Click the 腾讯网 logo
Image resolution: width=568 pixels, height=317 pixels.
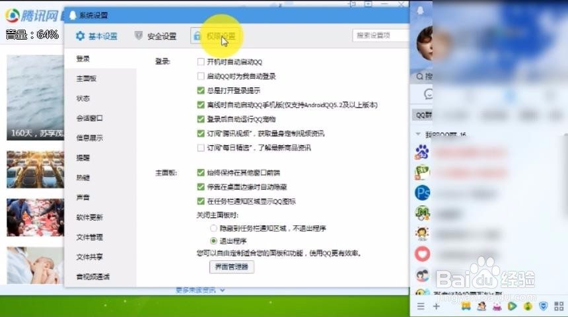point(32,15)
